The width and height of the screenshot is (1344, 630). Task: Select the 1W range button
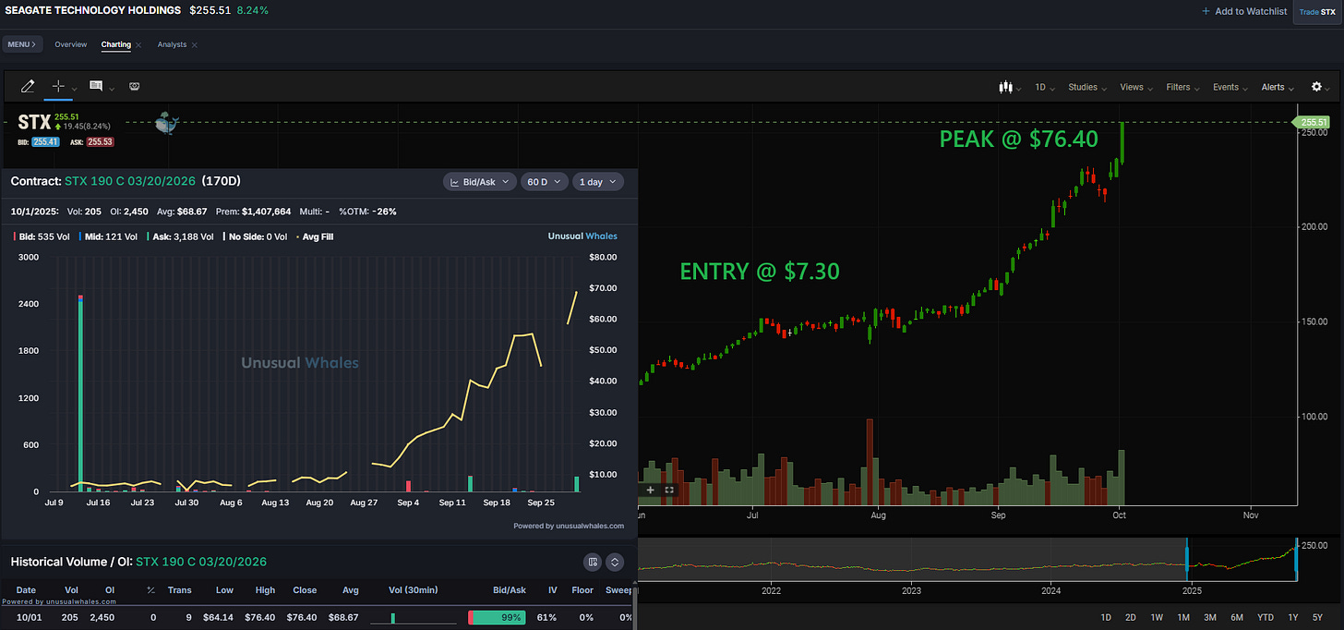tap(1157, 617)
